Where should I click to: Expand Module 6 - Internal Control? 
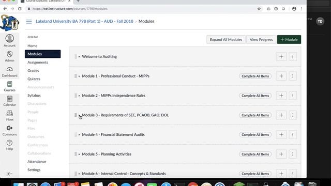tap(79, 174)
